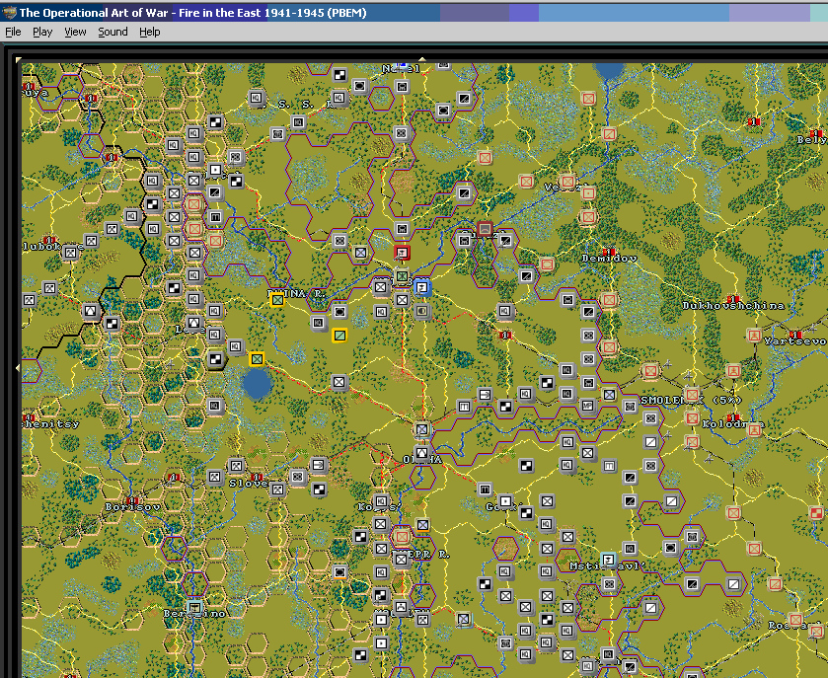This screenshot has width=828, height=678.
Task: Click the "Yartsevo" town label
Action: [794, 341]
